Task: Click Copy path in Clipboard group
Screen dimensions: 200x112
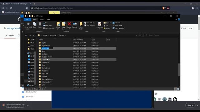Action: click(47, 26)
